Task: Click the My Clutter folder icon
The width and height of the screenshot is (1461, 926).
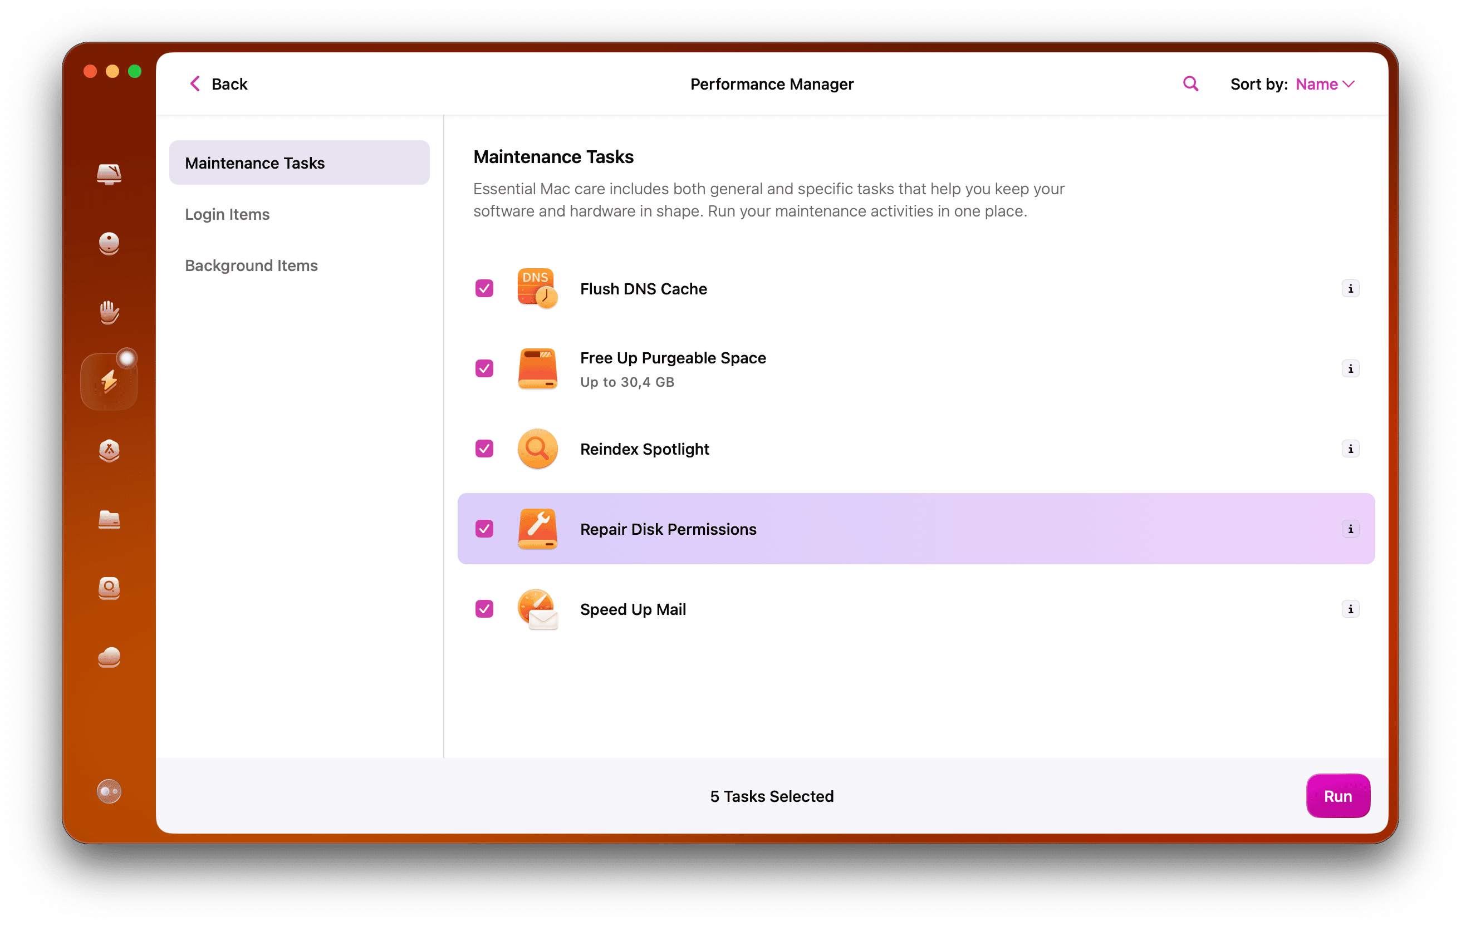Action: 109,520
